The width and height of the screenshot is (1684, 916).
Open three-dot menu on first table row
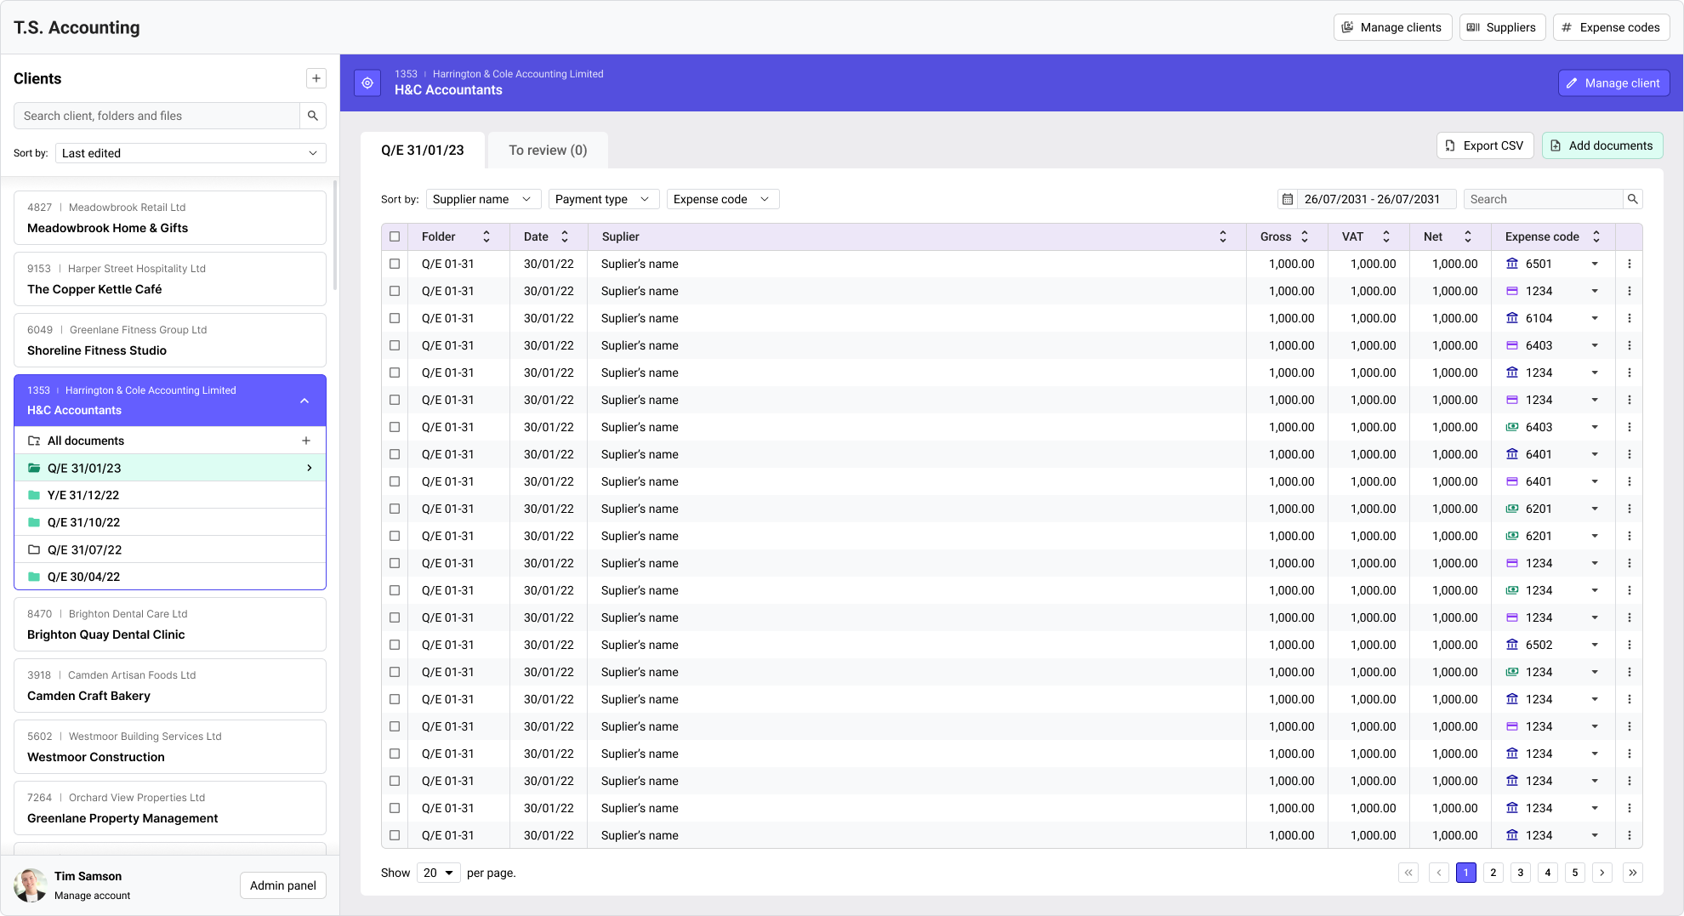pyautogui.click(x=1629, y=264)
